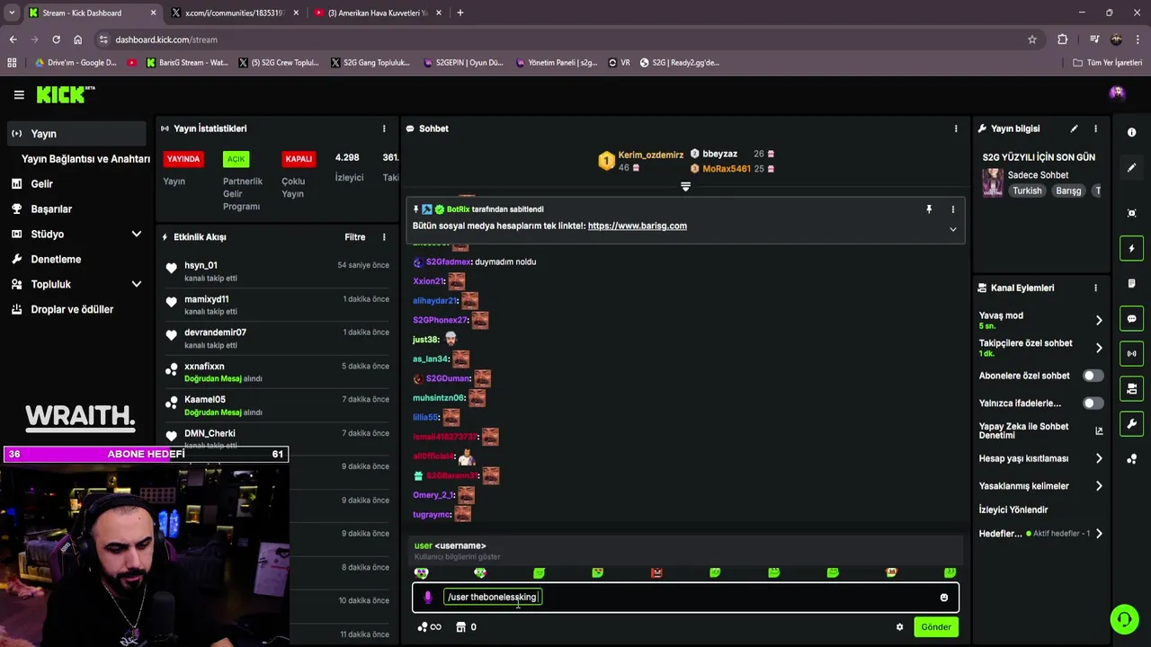Collapse the pinned message with chevron

953,229
